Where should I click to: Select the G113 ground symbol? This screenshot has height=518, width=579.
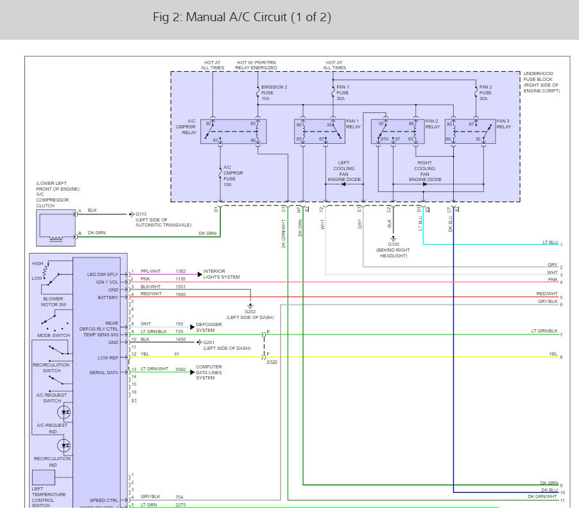tap(130, 214)
